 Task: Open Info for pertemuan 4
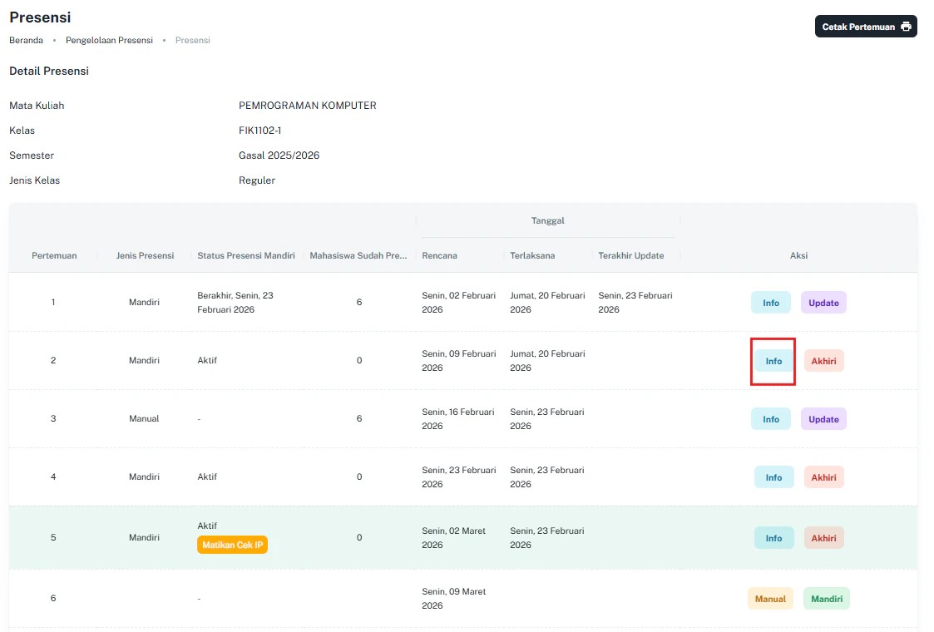point(773,477)
